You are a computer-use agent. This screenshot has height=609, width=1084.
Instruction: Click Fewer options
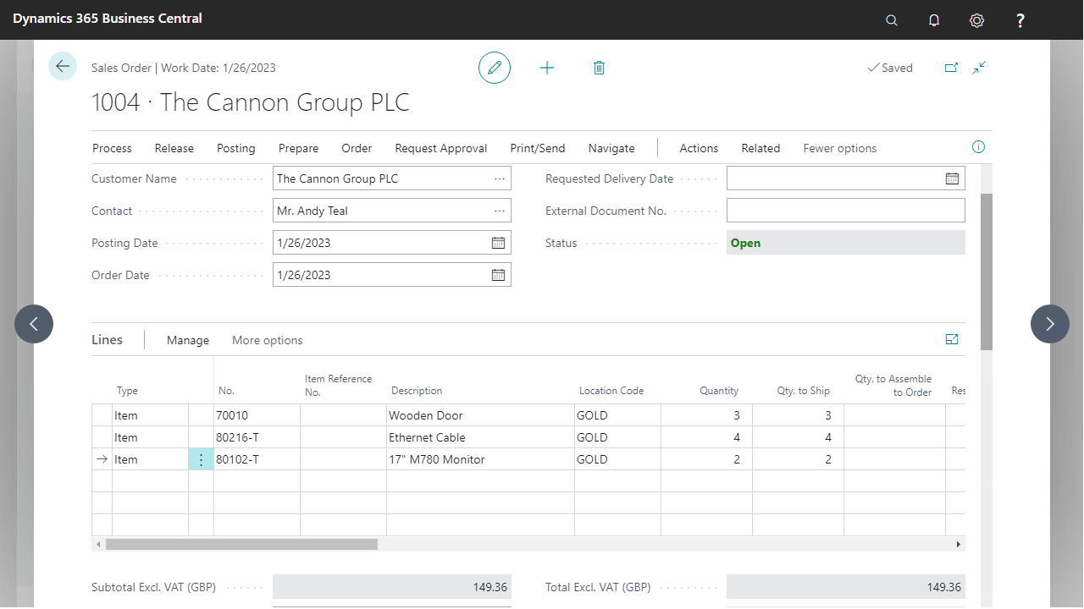click(840, 148)
